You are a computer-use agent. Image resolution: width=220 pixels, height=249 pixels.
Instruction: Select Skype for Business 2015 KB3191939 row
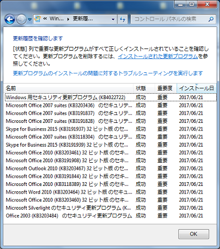click(x=111, y=145)
